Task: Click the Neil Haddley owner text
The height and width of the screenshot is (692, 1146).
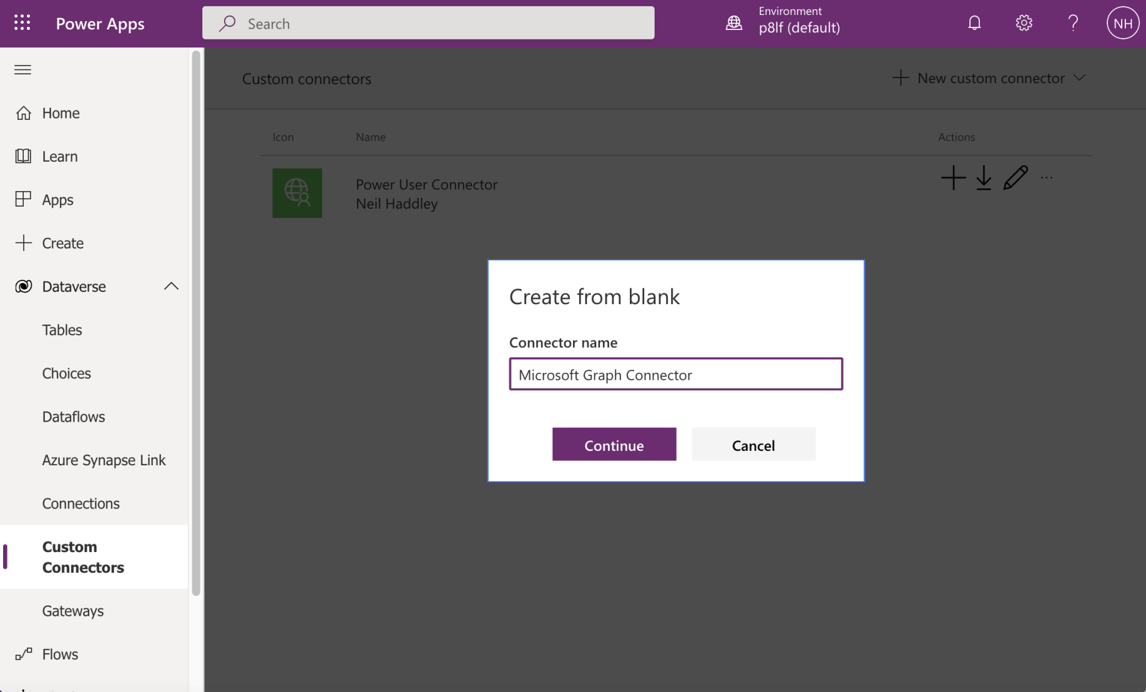Action: (x=397, y=204)
